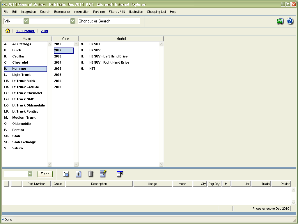Click the home icon in the breadcrumb
The image size is (298, 224).
point(8,31)
